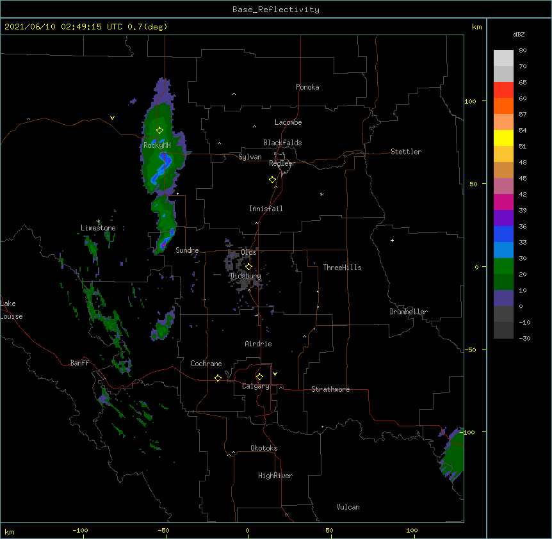
Task: Click the Vulcan label
Action: [x=348, y=507]
